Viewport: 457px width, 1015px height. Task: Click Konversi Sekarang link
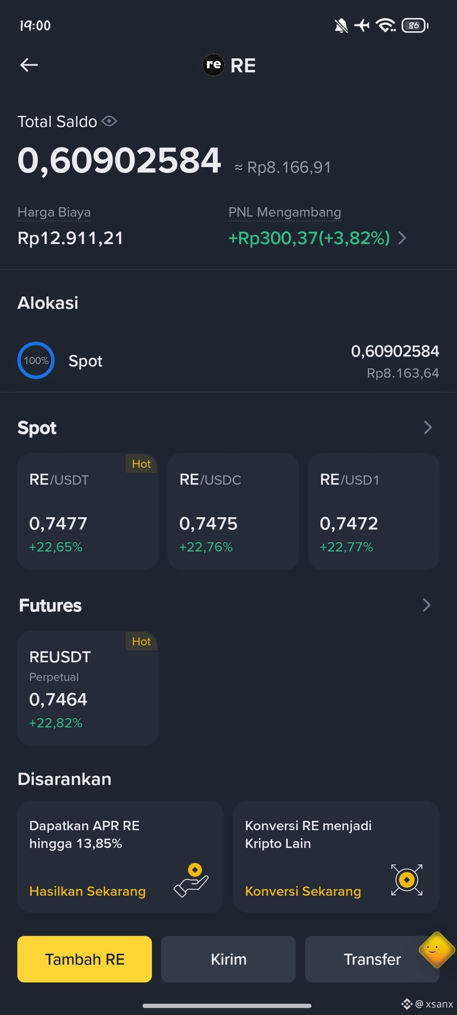pyautogui.click(x=303, y=891)
